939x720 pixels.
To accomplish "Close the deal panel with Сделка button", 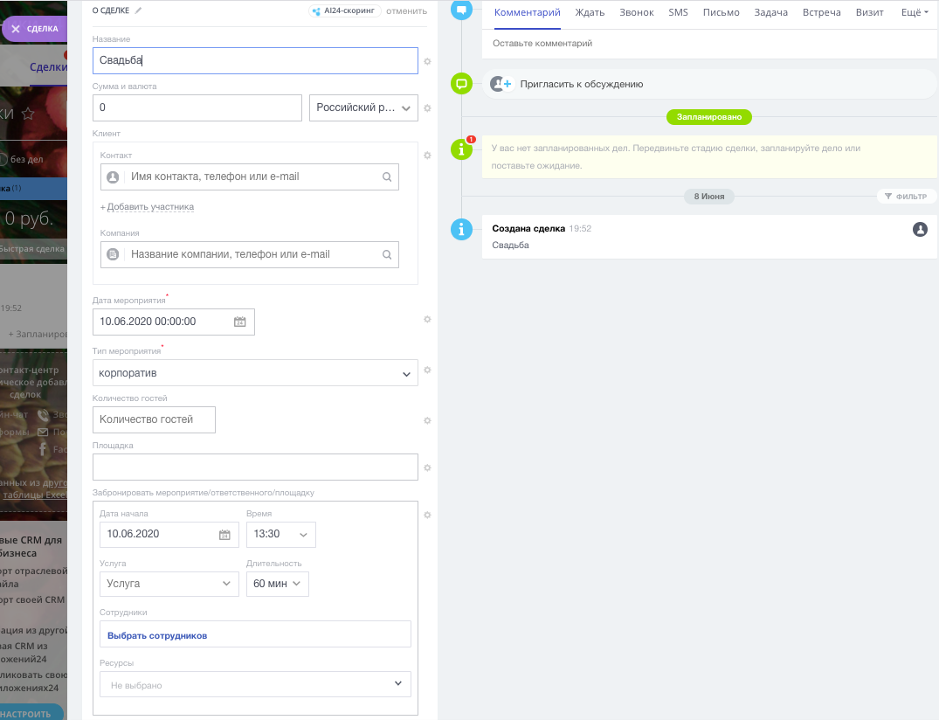I will (33, 29).
